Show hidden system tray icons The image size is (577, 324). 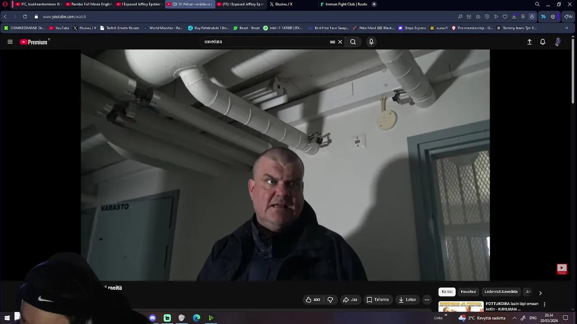pos(514,318)
